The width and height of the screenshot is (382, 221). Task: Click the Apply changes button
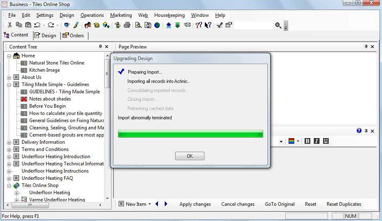(195, 204)
